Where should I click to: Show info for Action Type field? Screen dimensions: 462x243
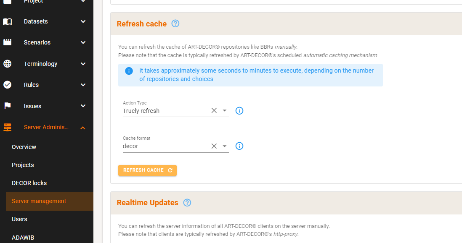[x=239, y=111]
